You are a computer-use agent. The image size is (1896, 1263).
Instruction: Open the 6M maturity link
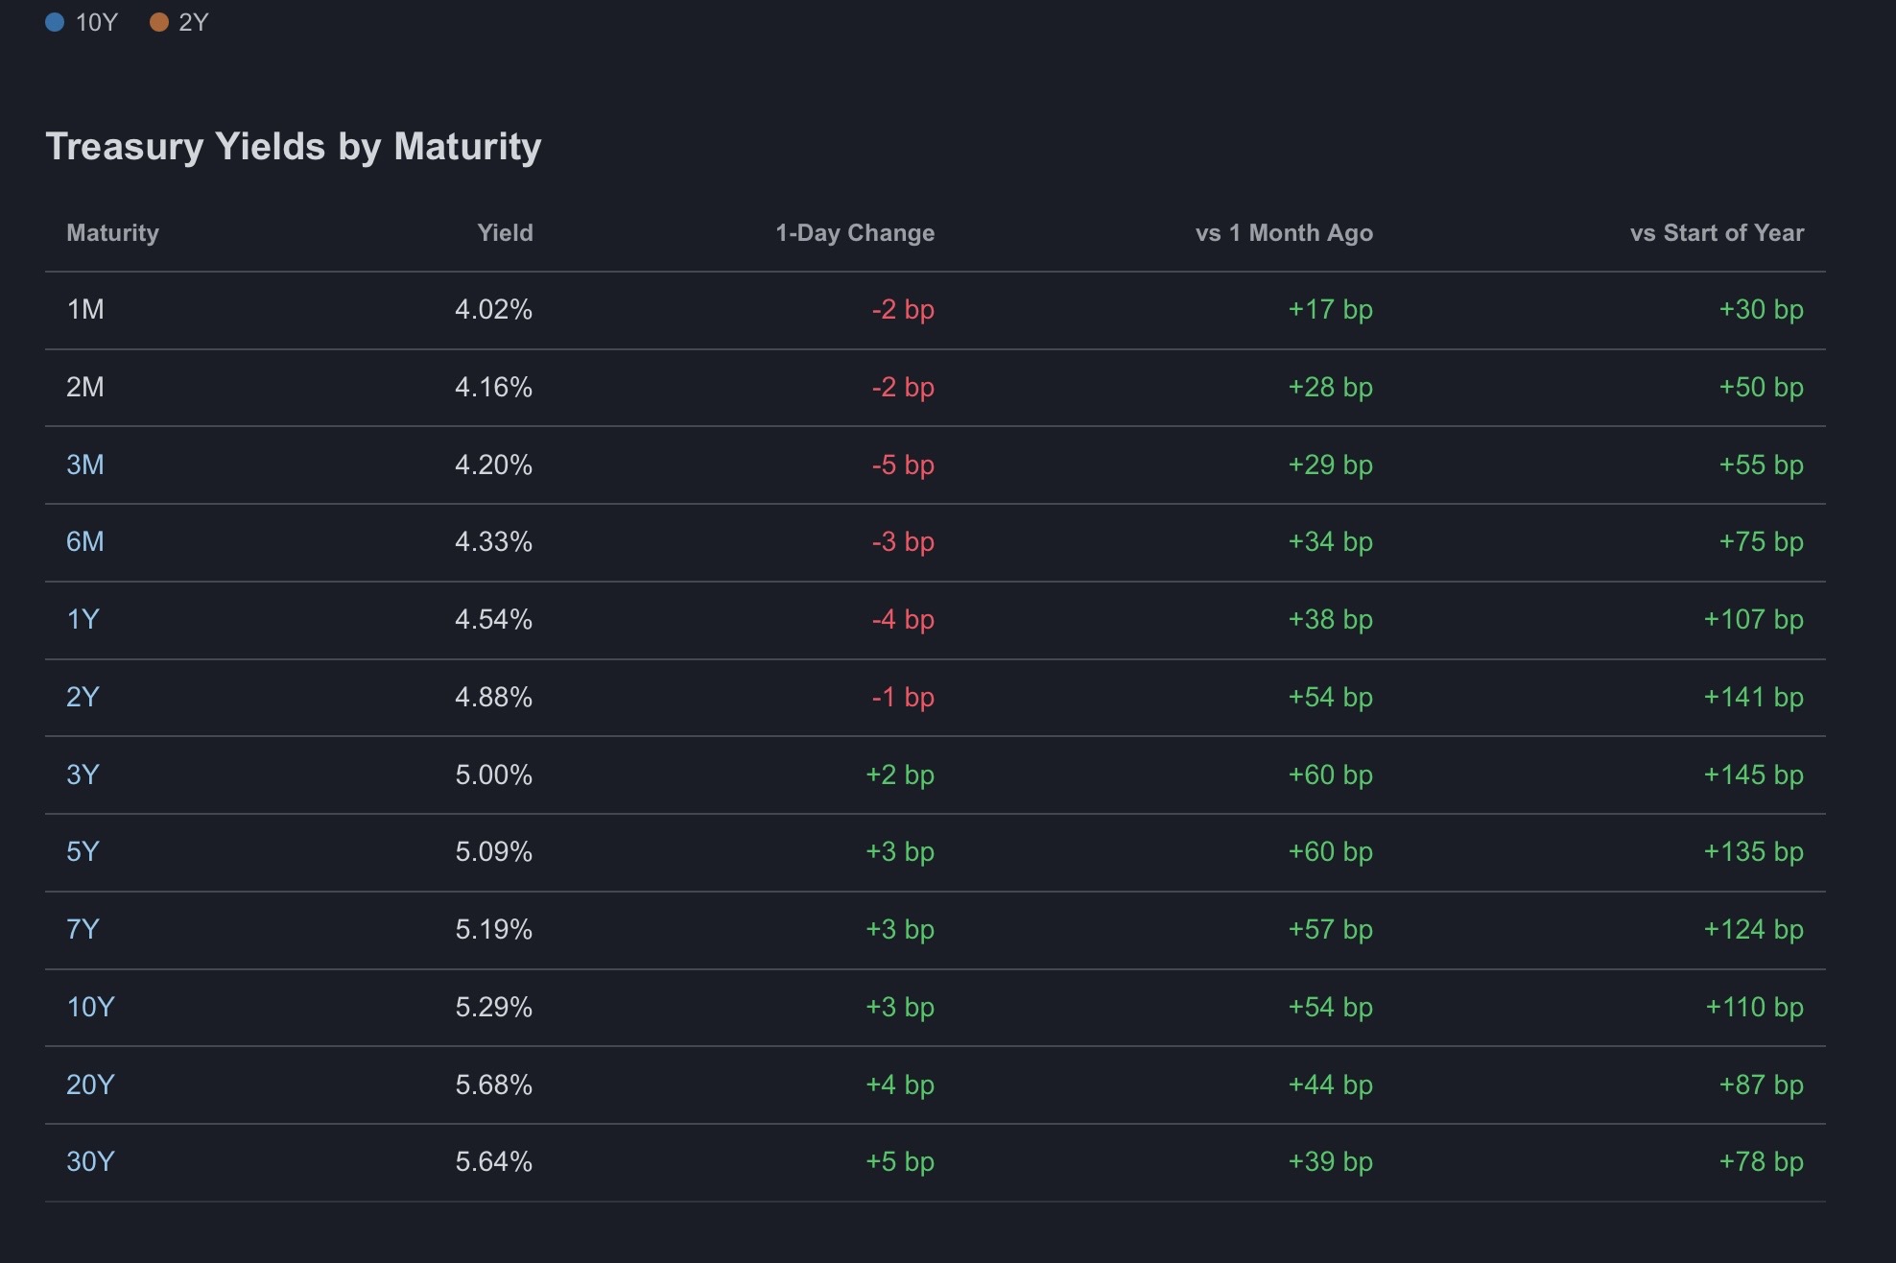coord(84,542)
